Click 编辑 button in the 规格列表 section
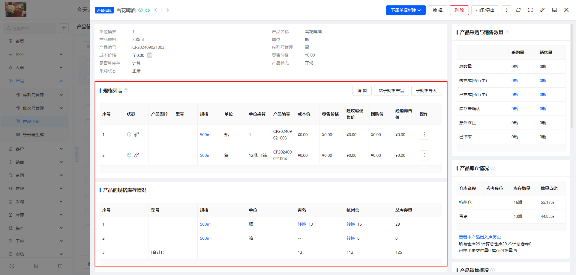The height and width of the screenshot is (275, 576). (x=362, y=91)
